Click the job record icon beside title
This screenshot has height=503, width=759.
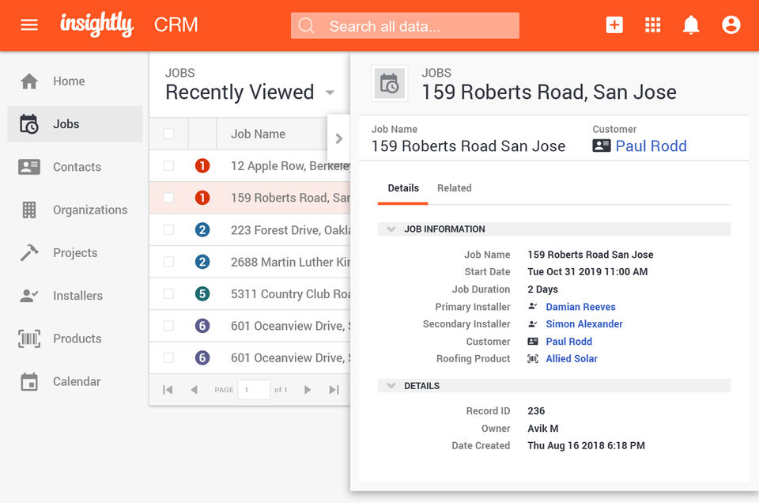tap(389, 84)
